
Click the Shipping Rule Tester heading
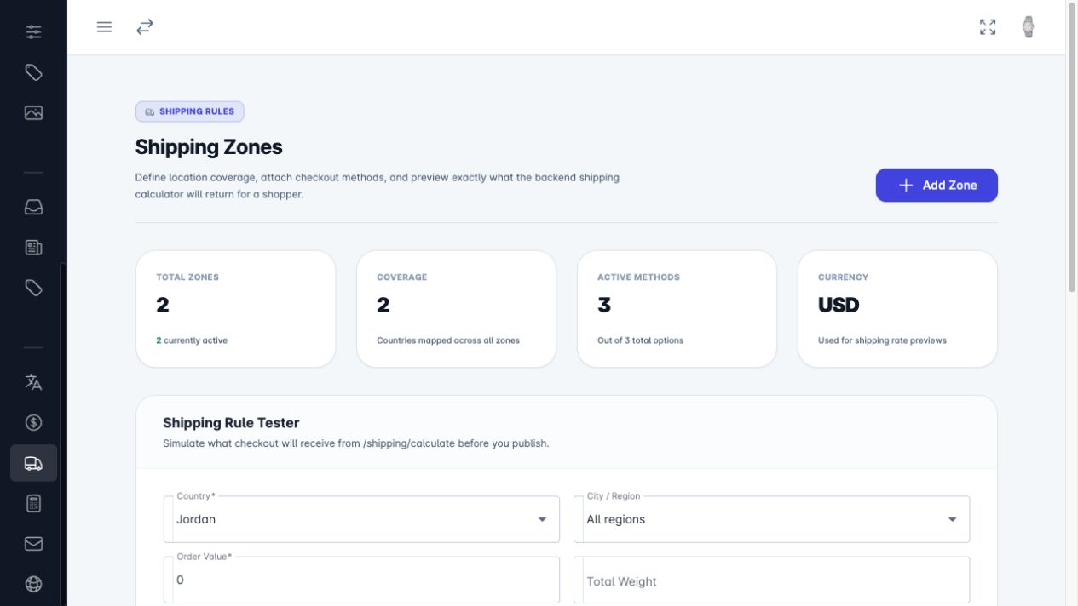pyautogui.click(x=231, y=423)
